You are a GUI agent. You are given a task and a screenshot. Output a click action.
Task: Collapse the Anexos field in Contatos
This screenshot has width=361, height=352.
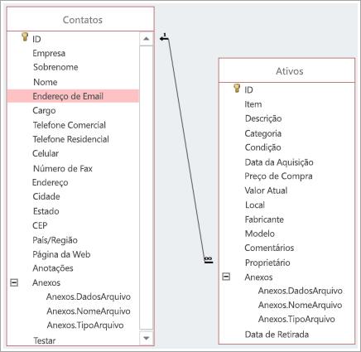pos(14,282)
